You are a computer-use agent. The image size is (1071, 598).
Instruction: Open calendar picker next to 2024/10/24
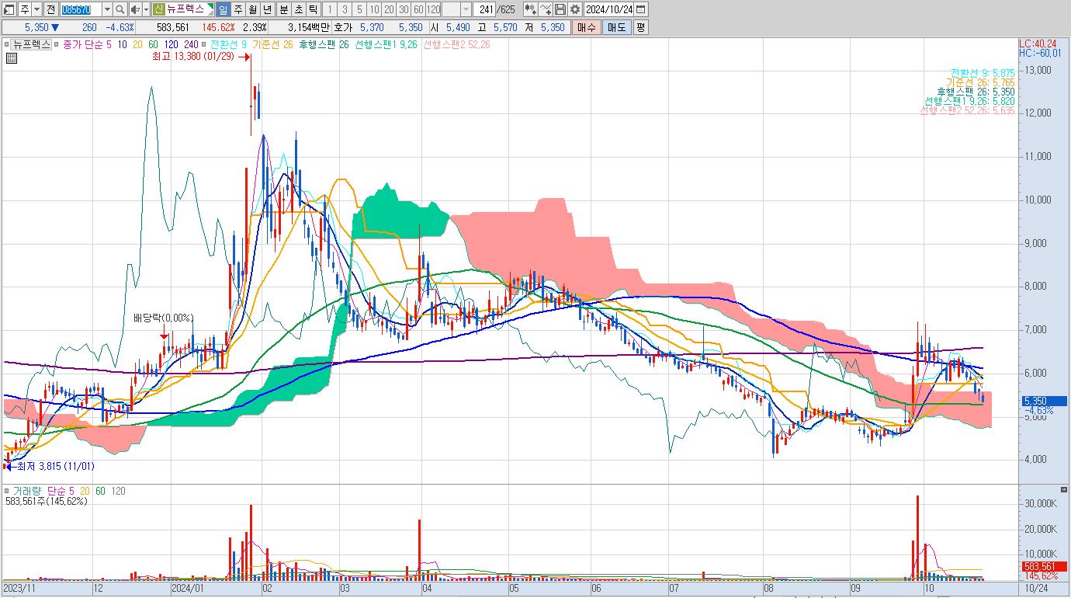coord(640,9)
